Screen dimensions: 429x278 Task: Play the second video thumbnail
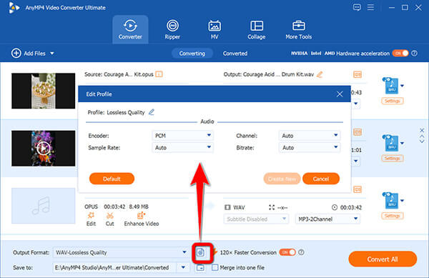43,148
